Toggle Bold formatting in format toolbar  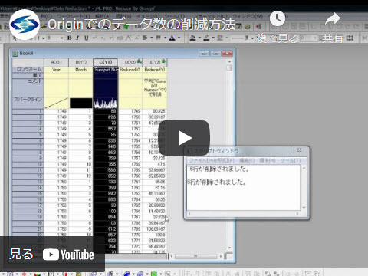click(70, 38)
